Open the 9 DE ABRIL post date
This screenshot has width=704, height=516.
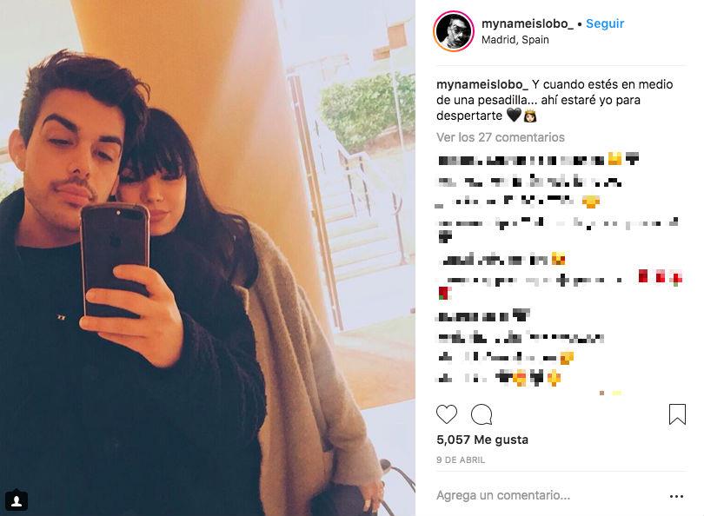(461, 460)
